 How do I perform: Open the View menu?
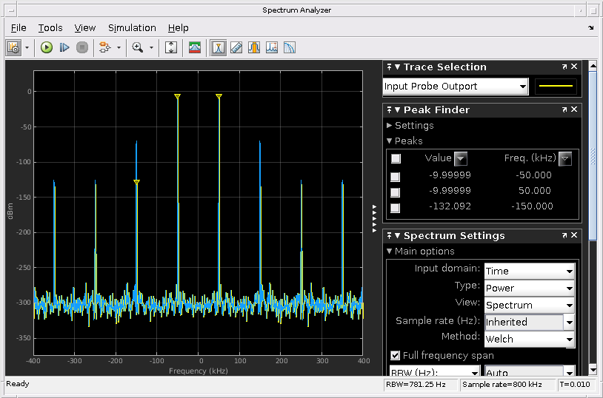pos(85,28)
